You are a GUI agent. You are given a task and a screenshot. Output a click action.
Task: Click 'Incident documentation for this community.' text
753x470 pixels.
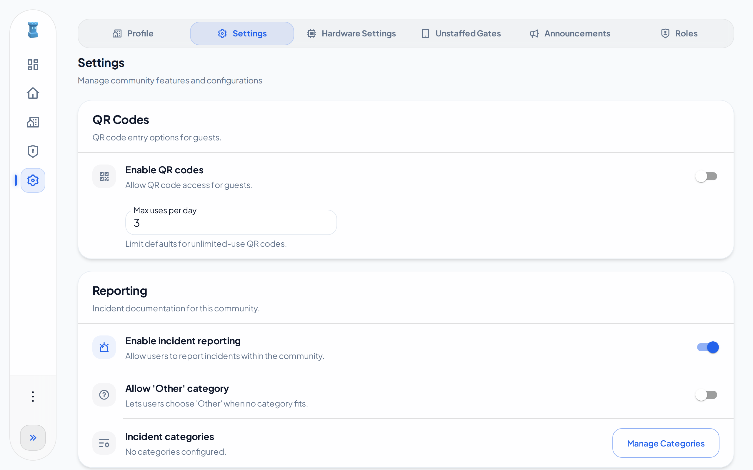pos(176,308)
